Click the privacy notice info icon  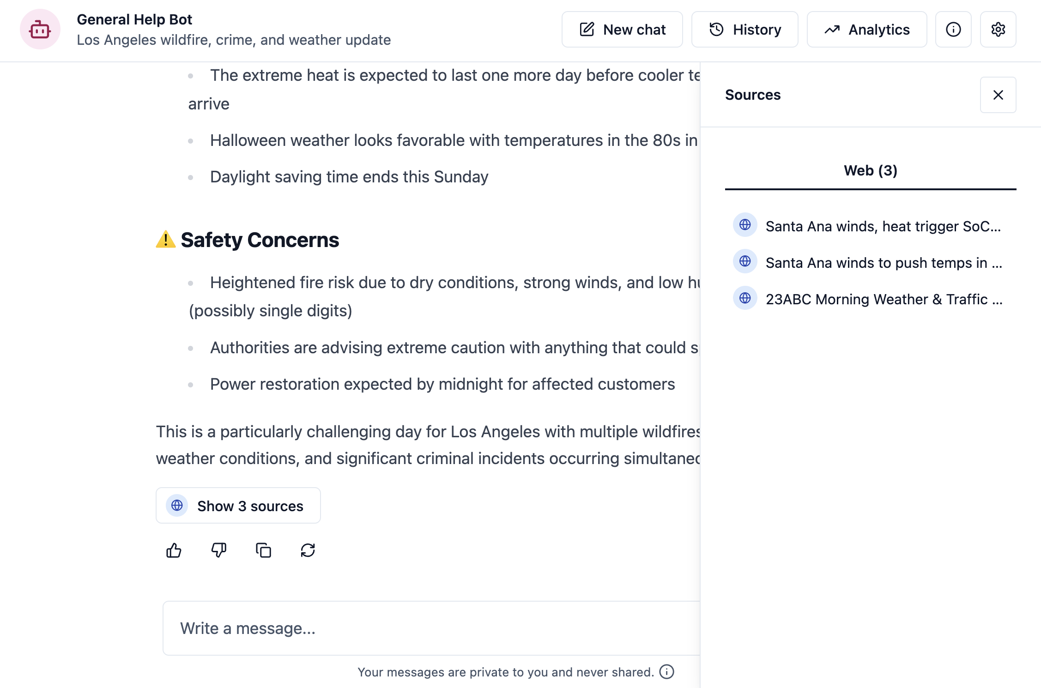666,672
